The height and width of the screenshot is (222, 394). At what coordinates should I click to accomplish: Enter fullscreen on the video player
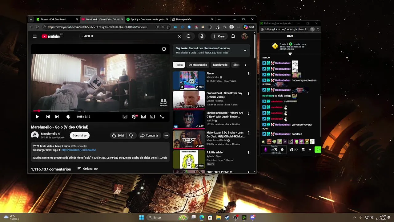[x=162, y=117]
